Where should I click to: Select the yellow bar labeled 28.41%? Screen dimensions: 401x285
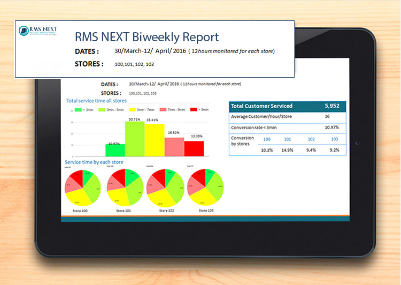155,140
